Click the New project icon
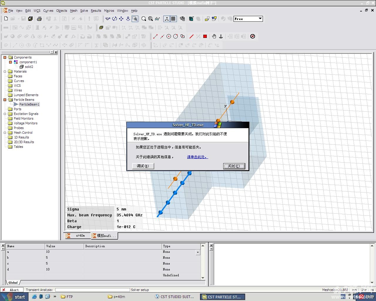This screenshot has width=376, height=301. click(x=6, y=19)
